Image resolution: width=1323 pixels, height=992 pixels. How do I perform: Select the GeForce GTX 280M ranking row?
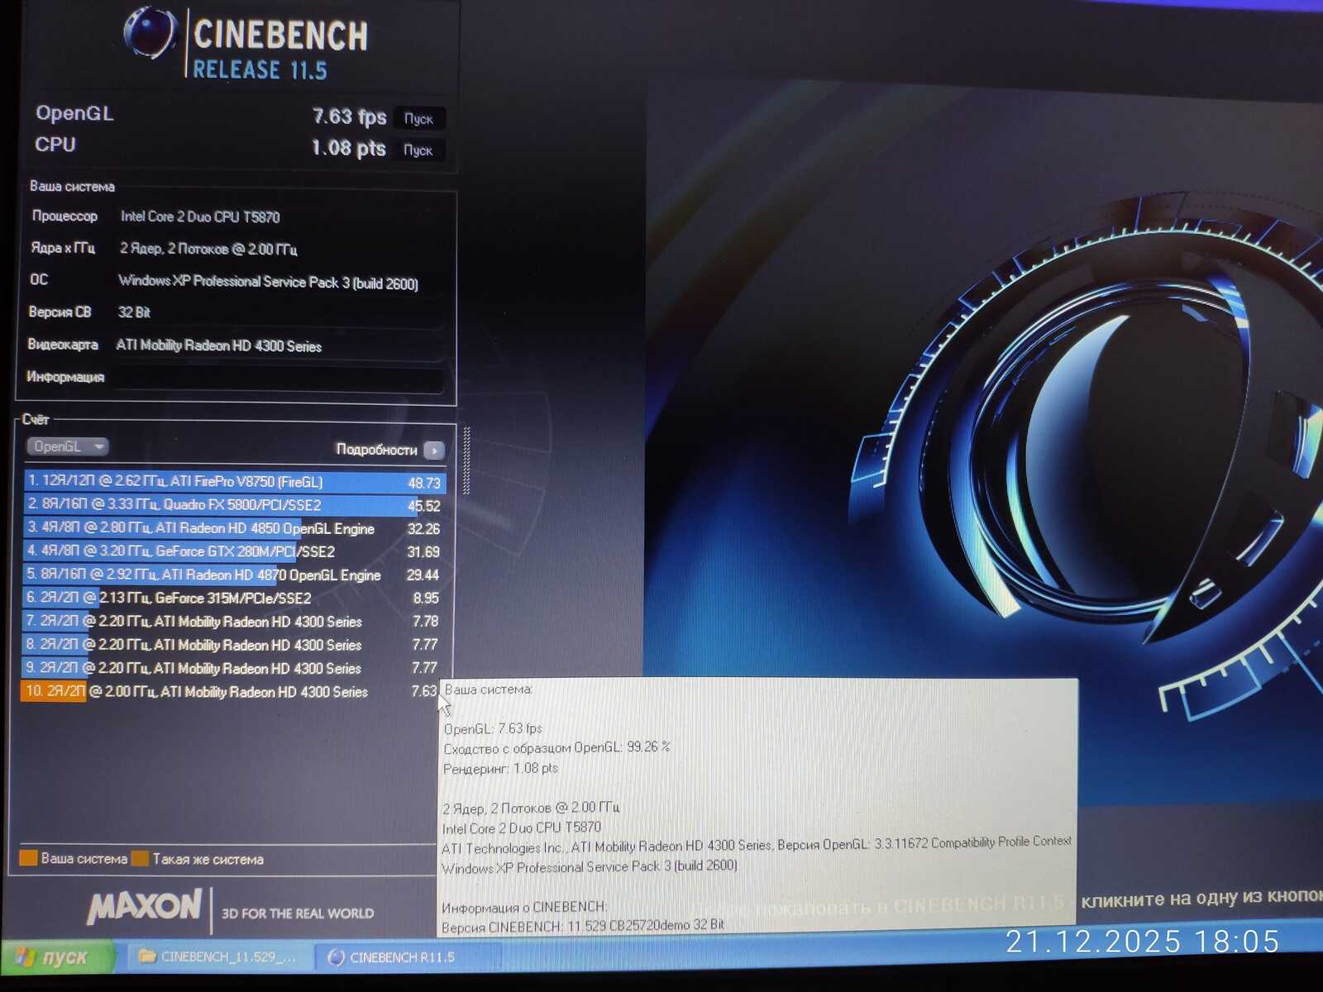[x=235, y=551]
